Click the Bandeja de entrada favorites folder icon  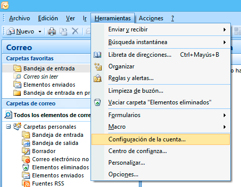17,68
